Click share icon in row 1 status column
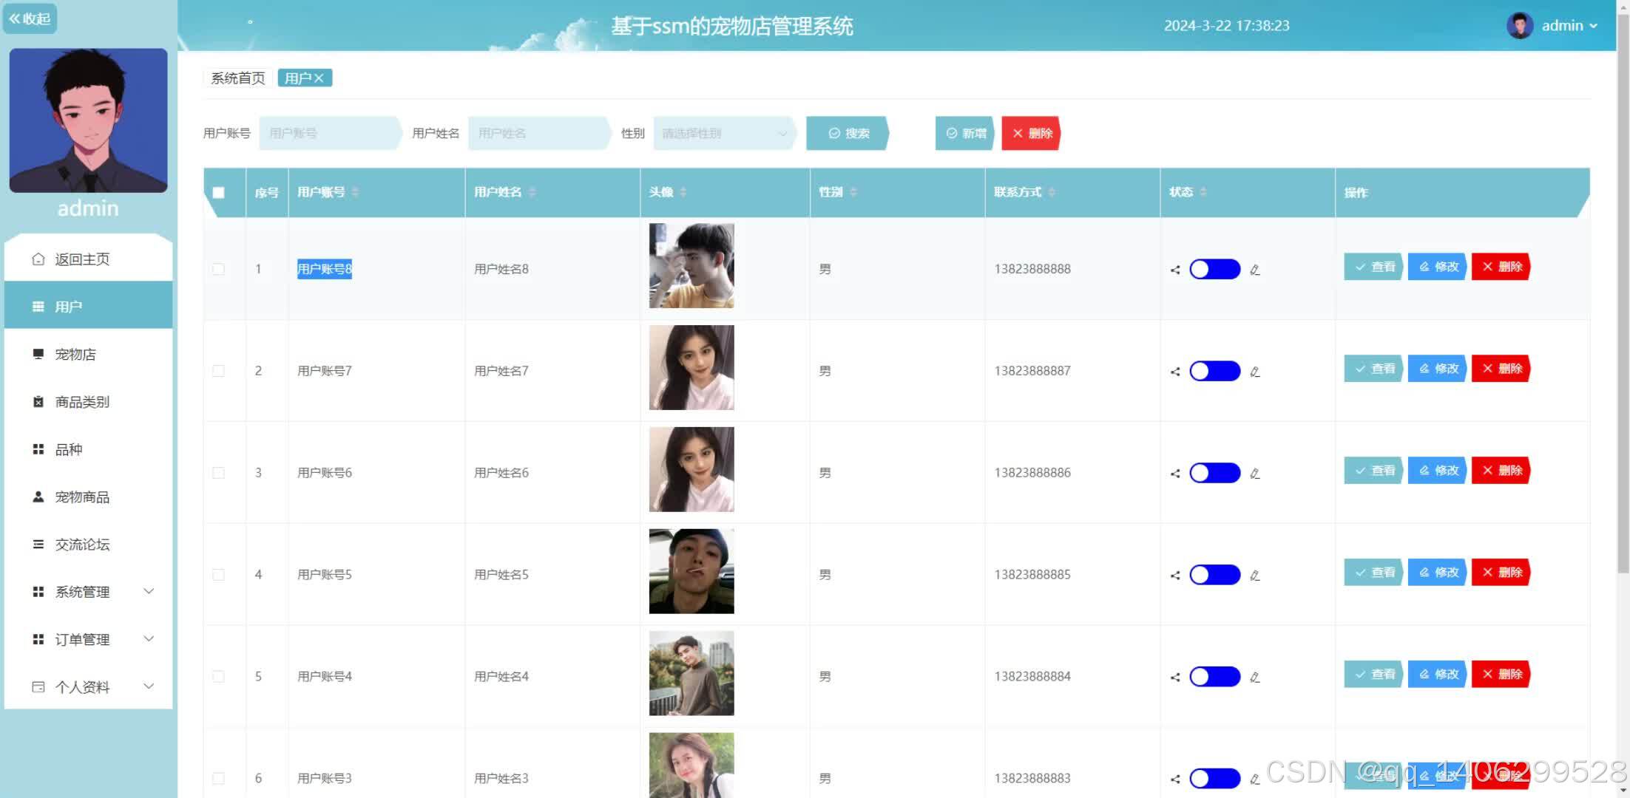This screenshot has height=798, width=1630. (1175, 270)
